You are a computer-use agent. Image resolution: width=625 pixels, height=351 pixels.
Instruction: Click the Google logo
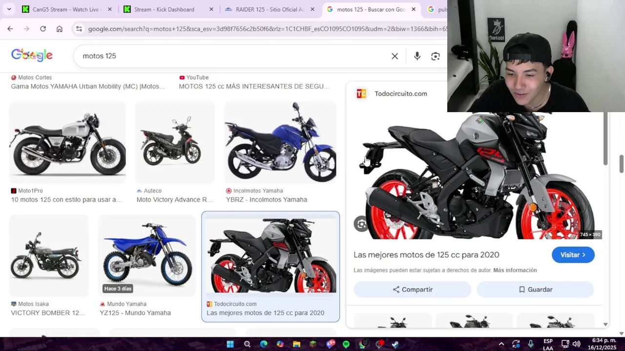click(32, 55)
